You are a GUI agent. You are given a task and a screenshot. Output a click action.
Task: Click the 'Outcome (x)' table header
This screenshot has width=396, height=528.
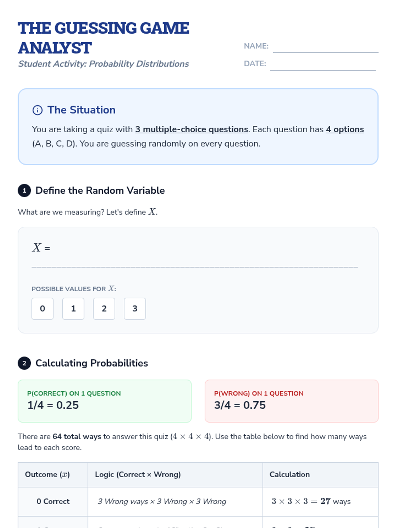pyautogui.click(x=48, y=475)
